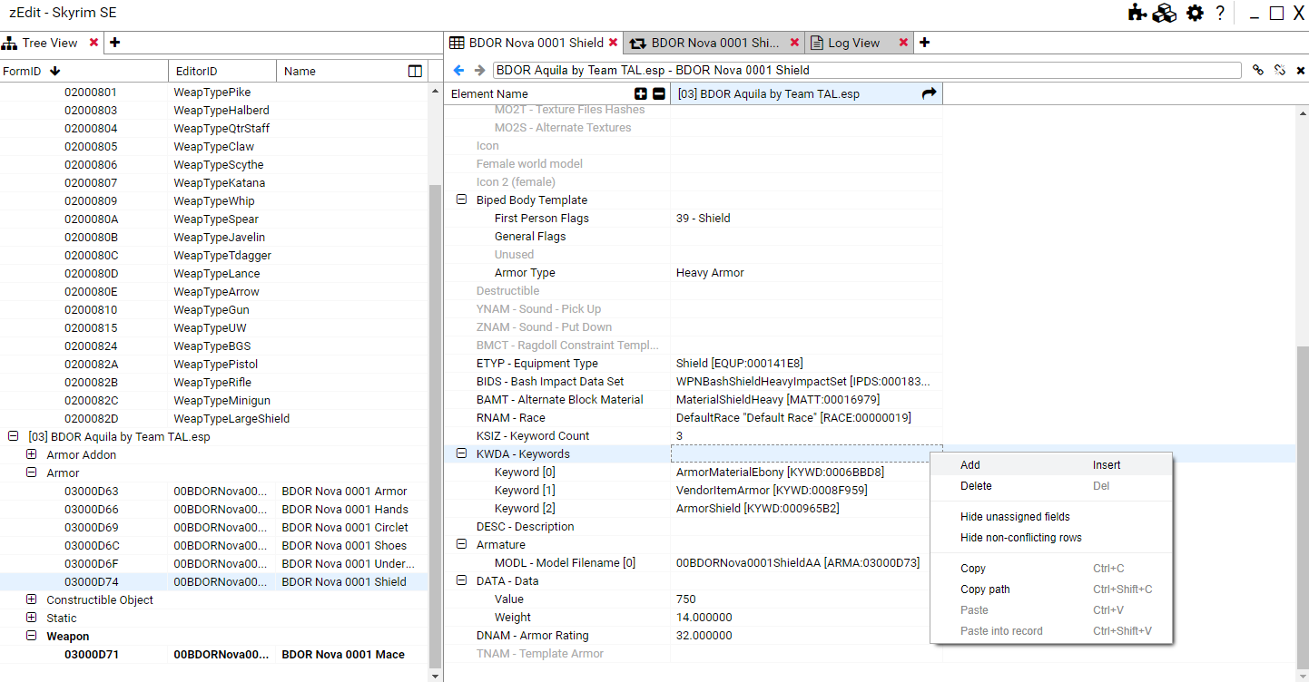Open the modules cubes icon
Image resolution: width=1309 pixels, height=682 pixels.
1165,13
